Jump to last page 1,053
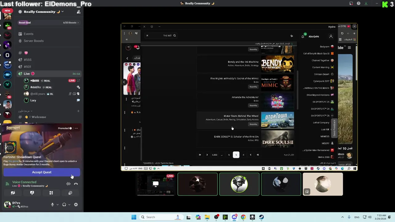This screenshot has height=222, width=395. pos(214,155)
